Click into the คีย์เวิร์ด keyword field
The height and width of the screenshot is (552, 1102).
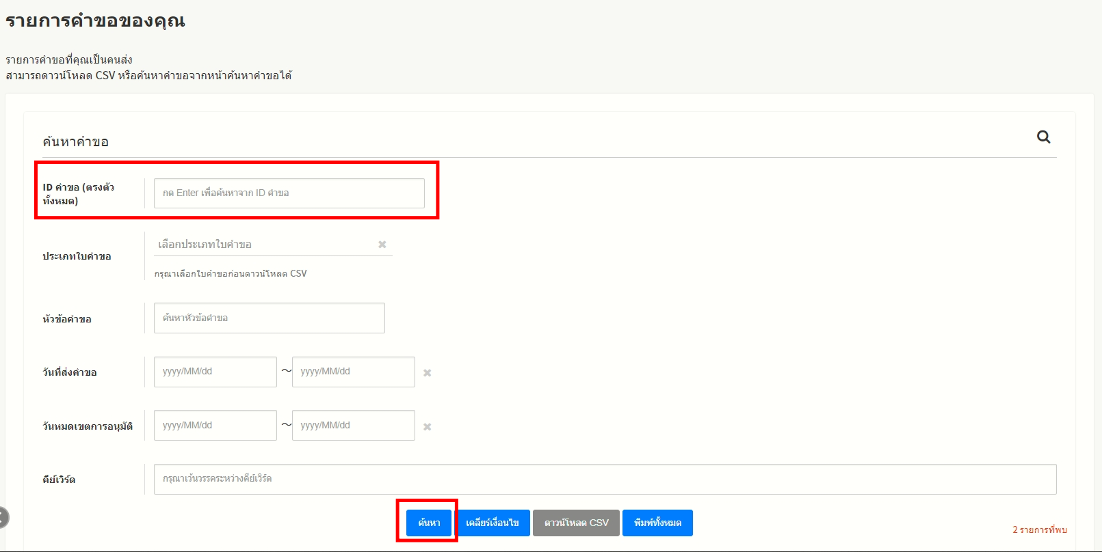coord(605,479)
